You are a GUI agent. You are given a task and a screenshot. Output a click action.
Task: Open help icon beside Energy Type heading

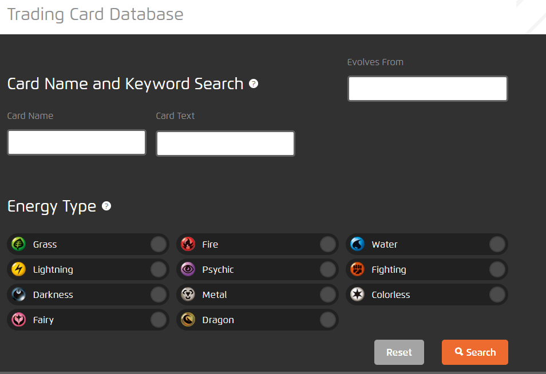(x=106, y=206)
